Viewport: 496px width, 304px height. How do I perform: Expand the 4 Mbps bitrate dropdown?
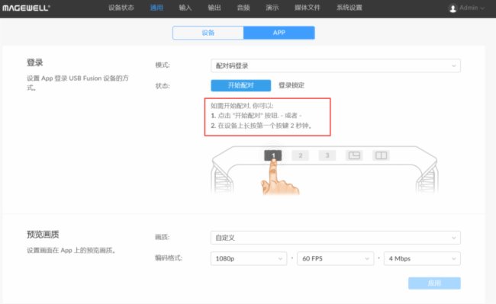pyautogui.click(x=422, y=258)
